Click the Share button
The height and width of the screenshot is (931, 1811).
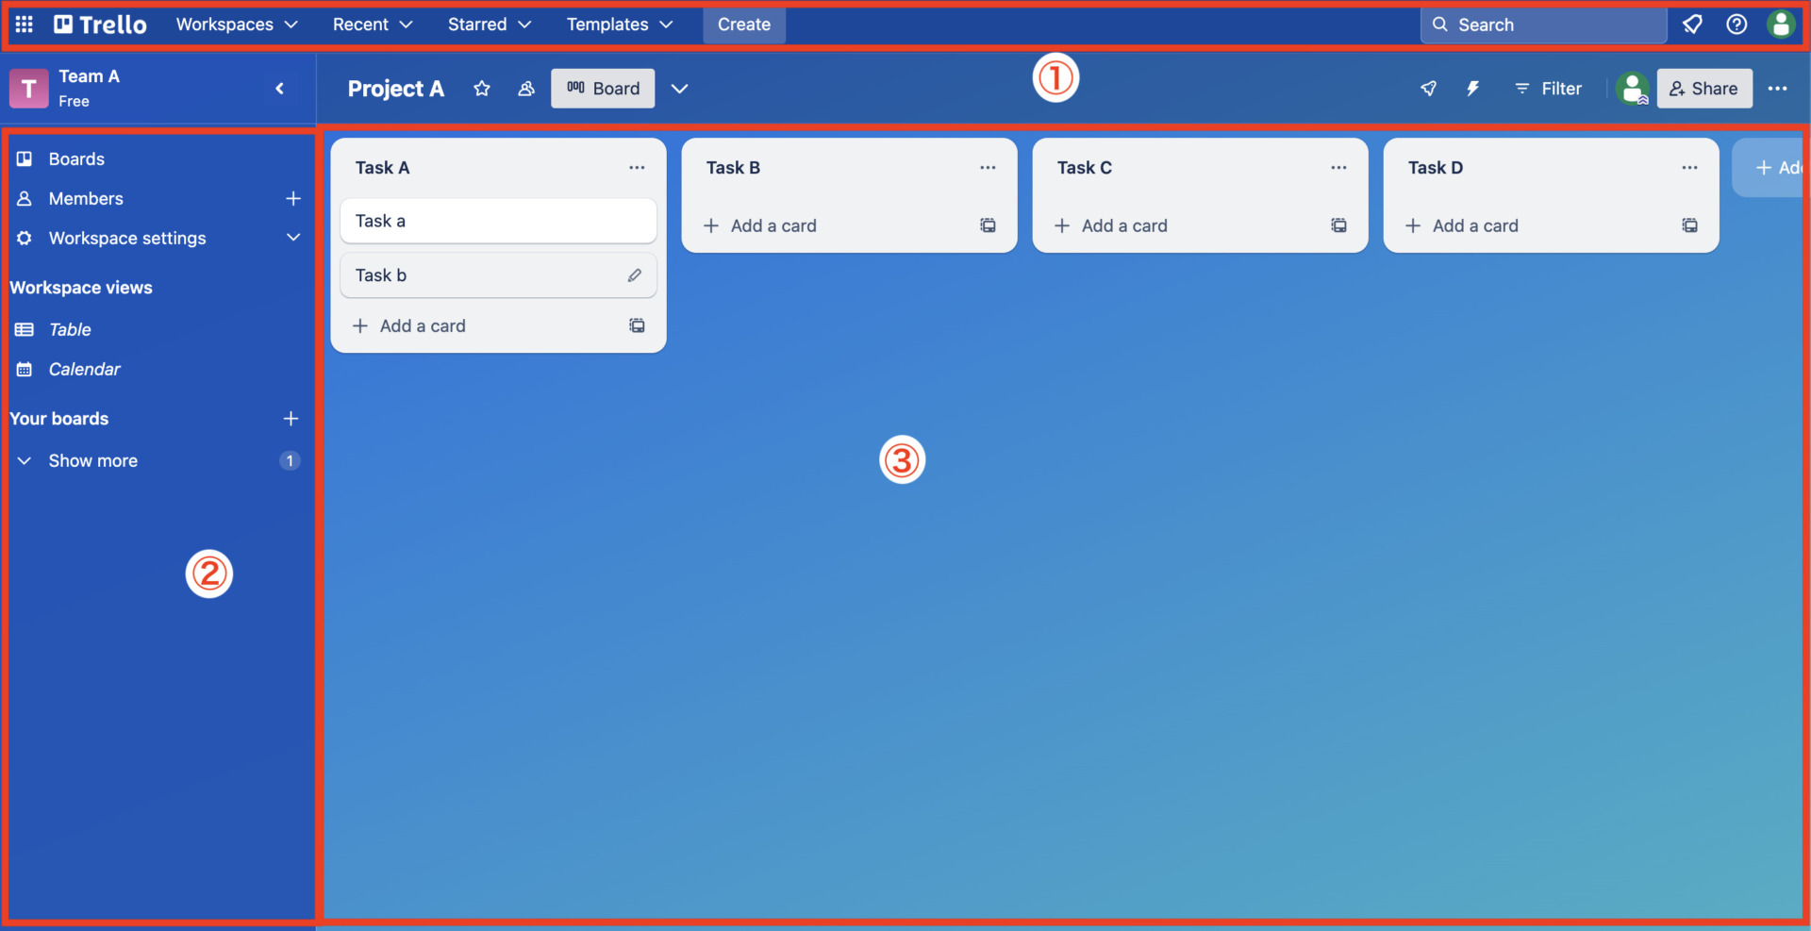[1704, 88]
